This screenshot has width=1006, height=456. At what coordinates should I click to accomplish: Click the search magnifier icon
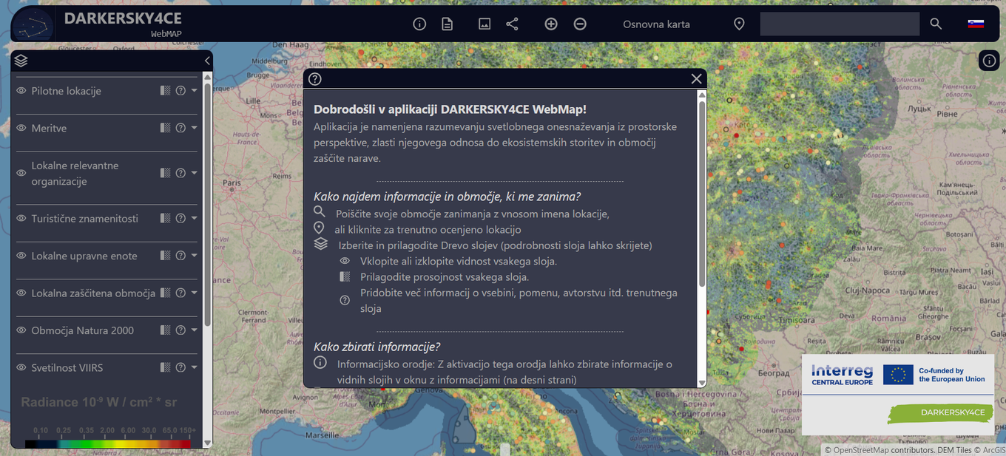tap(936, 24)
